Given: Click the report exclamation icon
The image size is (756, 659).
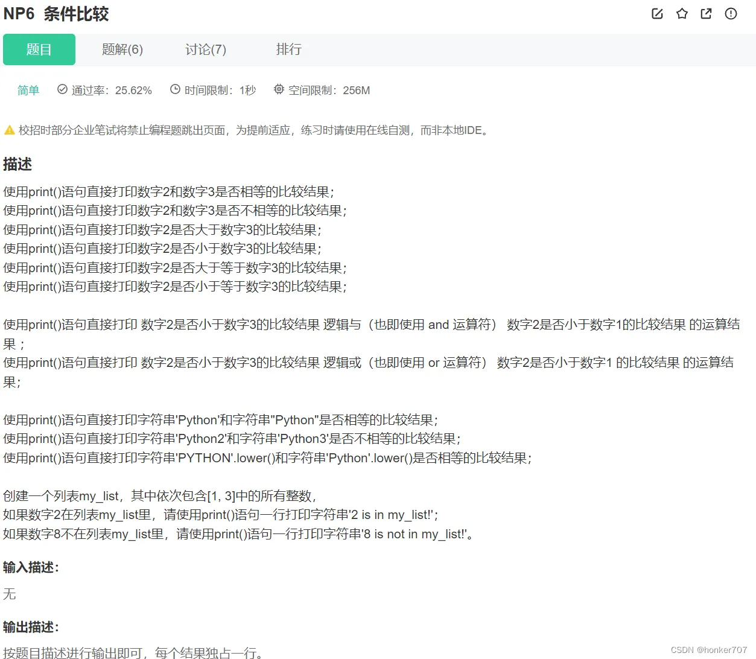Looking at the screenshot, I should [731, 13].
